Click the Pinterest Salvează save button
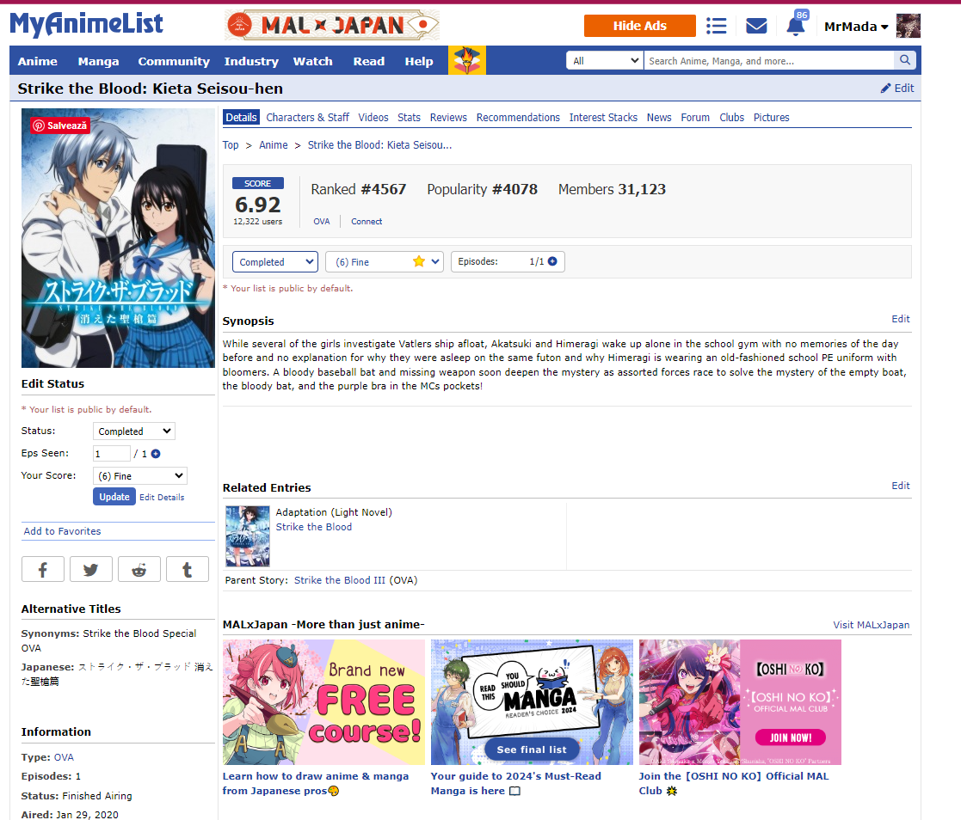This screenshot has height=820, width=961. point(60,125)
